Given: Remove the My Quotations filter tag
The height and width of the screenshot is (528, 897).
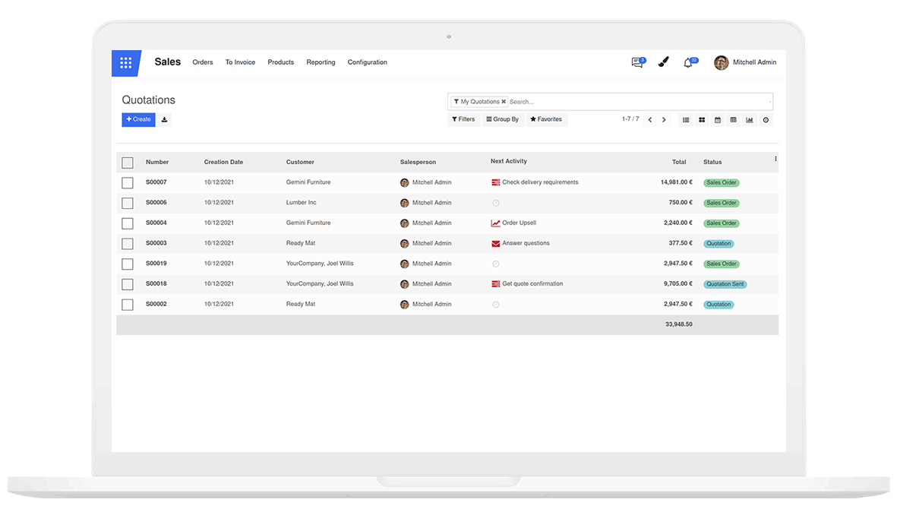Looking at the screenshot, I should (x=504, y=102).
